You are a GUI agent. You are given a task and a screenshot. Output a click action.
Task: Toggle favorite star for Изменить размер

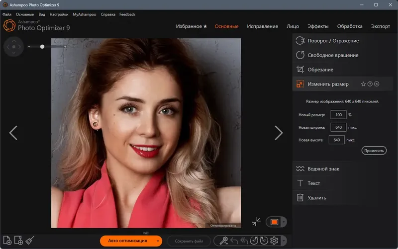(363, 84)
